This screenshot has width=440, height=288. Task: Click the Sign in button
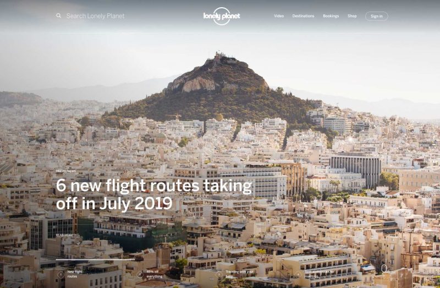click(377, 16)
